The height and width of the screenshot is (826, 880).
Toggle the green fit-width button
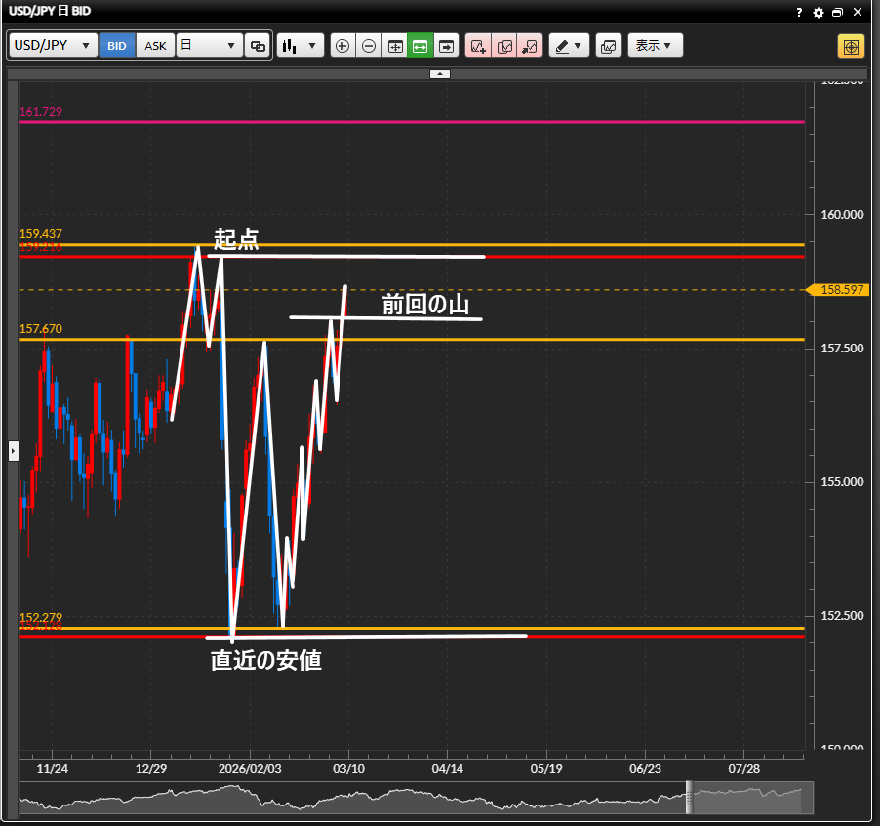pyautogui.click(x=420, y=46)
